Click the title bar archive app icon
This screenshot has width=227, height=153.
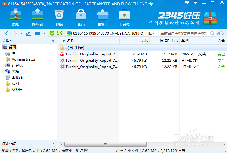(x=5, y=3)
